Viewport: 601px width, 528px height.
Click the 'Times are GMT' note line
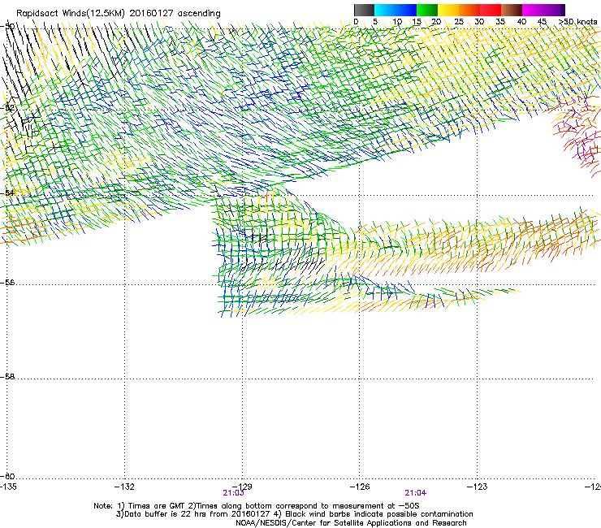(x=257, y=506)
